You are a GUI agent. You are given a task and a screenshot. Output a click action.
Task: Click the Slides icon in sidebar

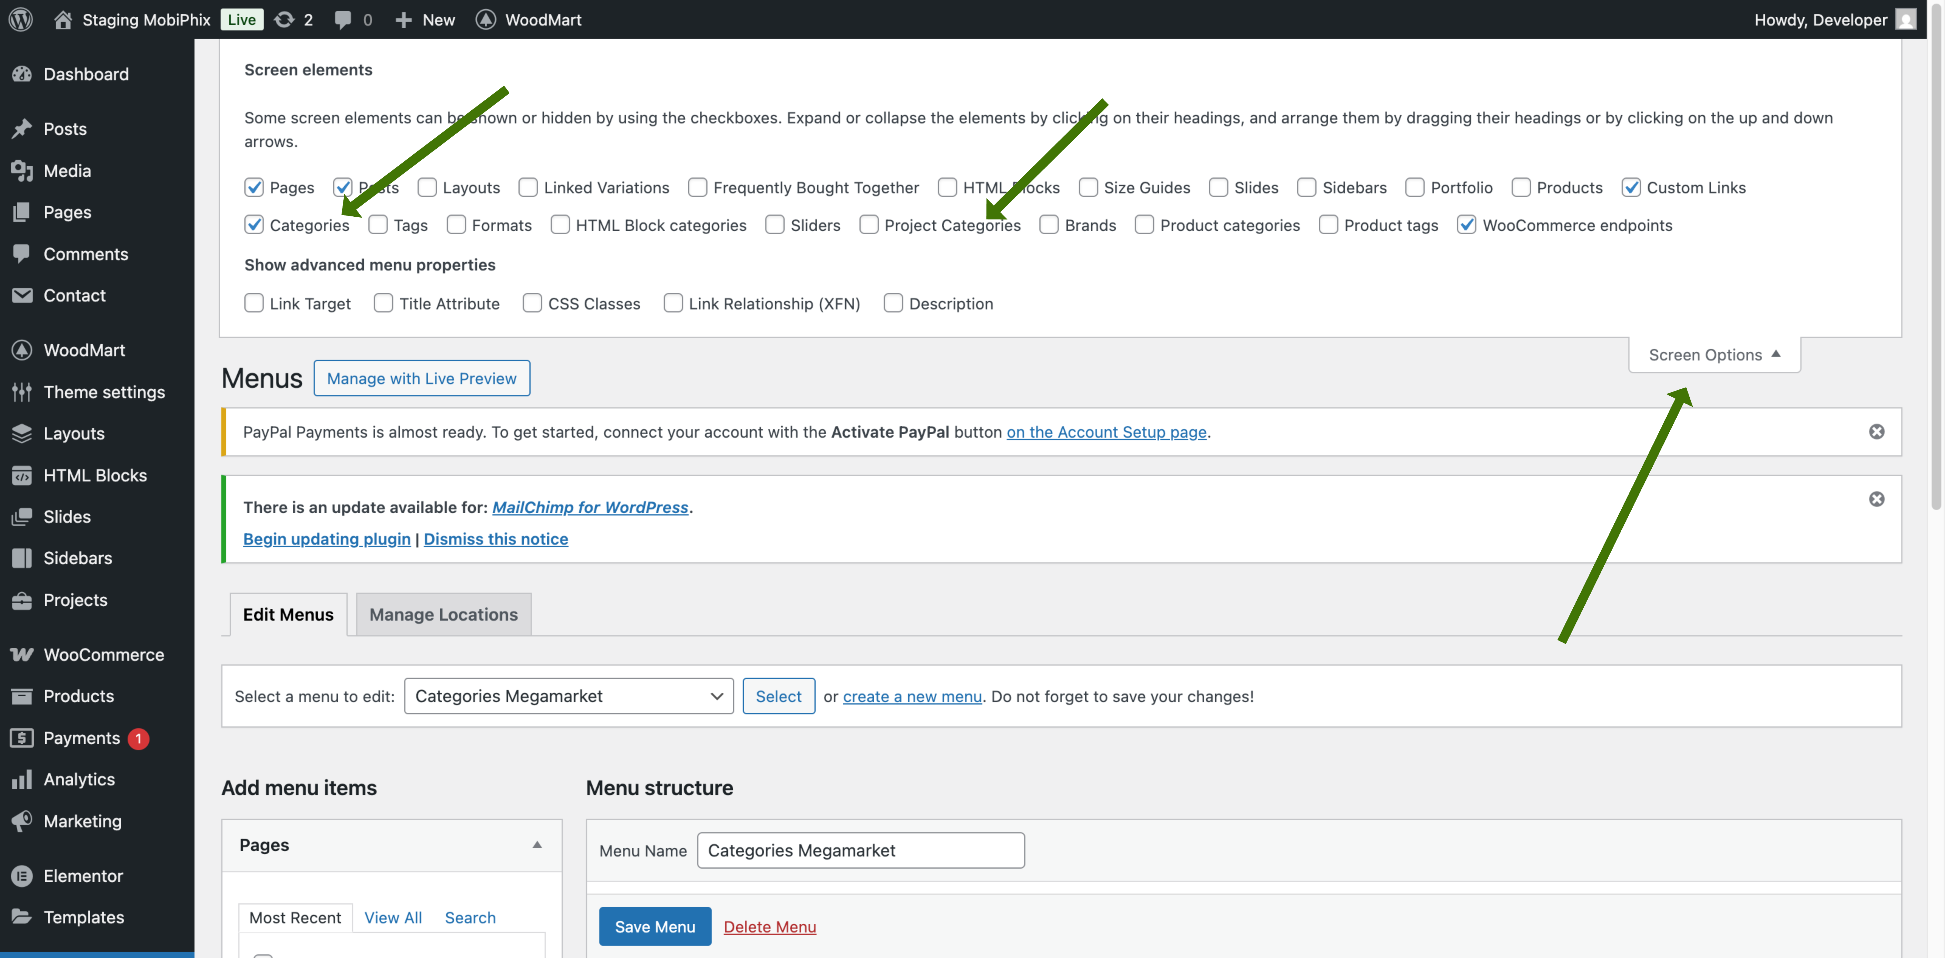(22, 516)
